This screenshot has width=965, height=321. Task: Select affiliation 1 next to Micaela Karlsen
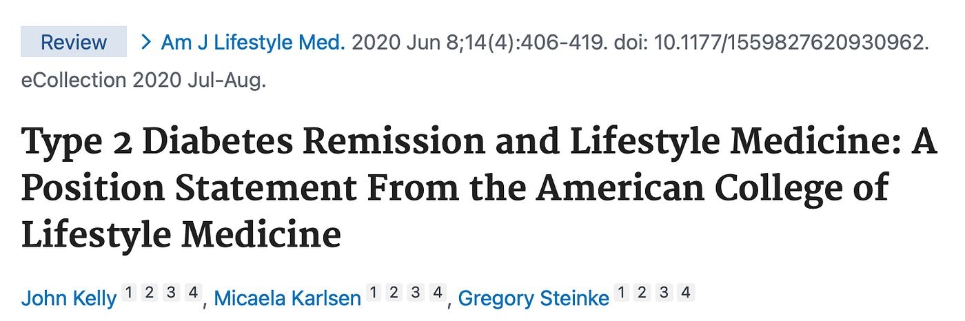tap(373, 292)
